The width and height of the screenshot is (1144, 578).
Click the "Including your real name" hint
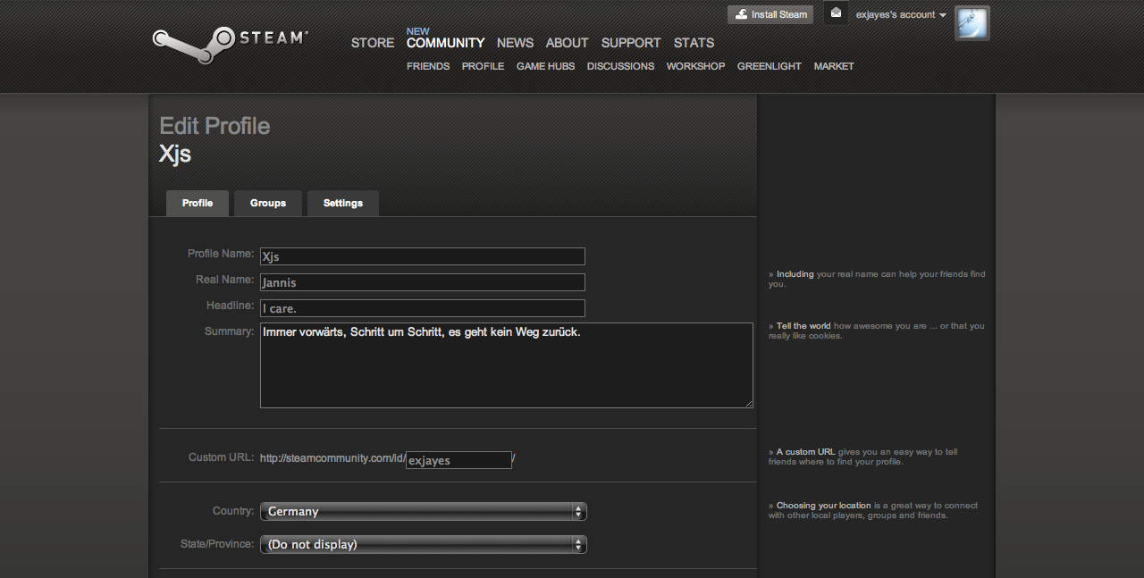877,279
